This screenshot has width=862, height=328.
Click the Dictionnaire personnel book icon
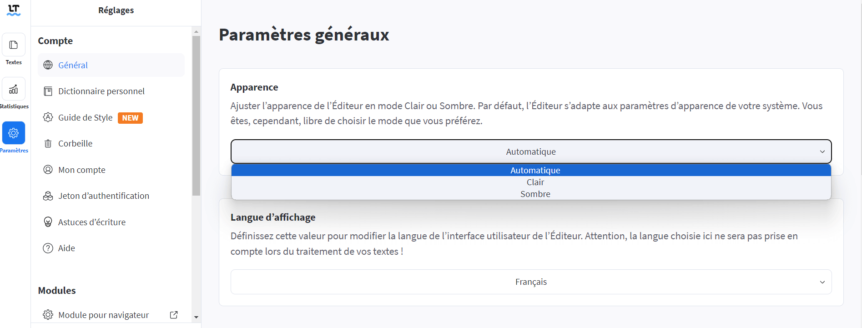tap(48, 91)
